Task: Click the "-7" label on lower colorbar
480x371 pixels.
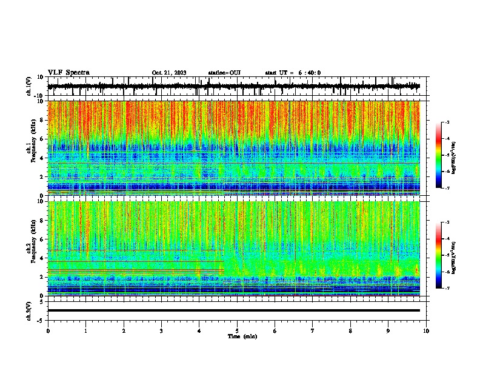Action: tap(447, 289)
